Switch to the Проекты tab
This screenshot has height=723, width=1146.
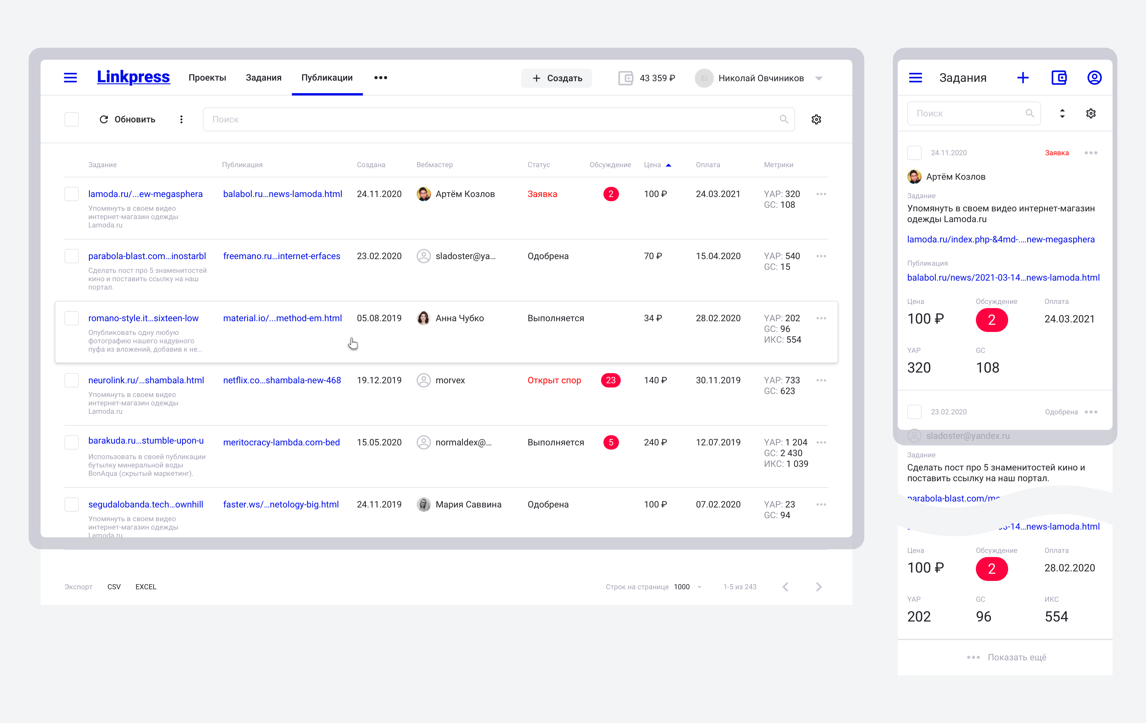[207, 78]
